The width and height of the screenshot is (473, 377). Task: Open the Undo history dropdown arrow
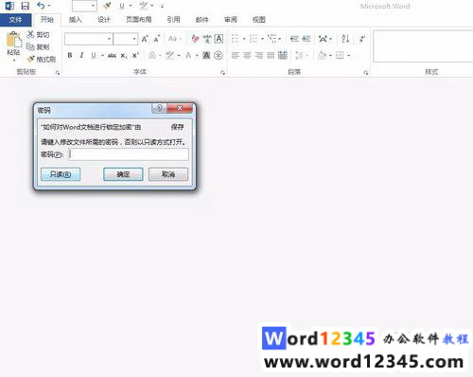(x=49, y=6)
